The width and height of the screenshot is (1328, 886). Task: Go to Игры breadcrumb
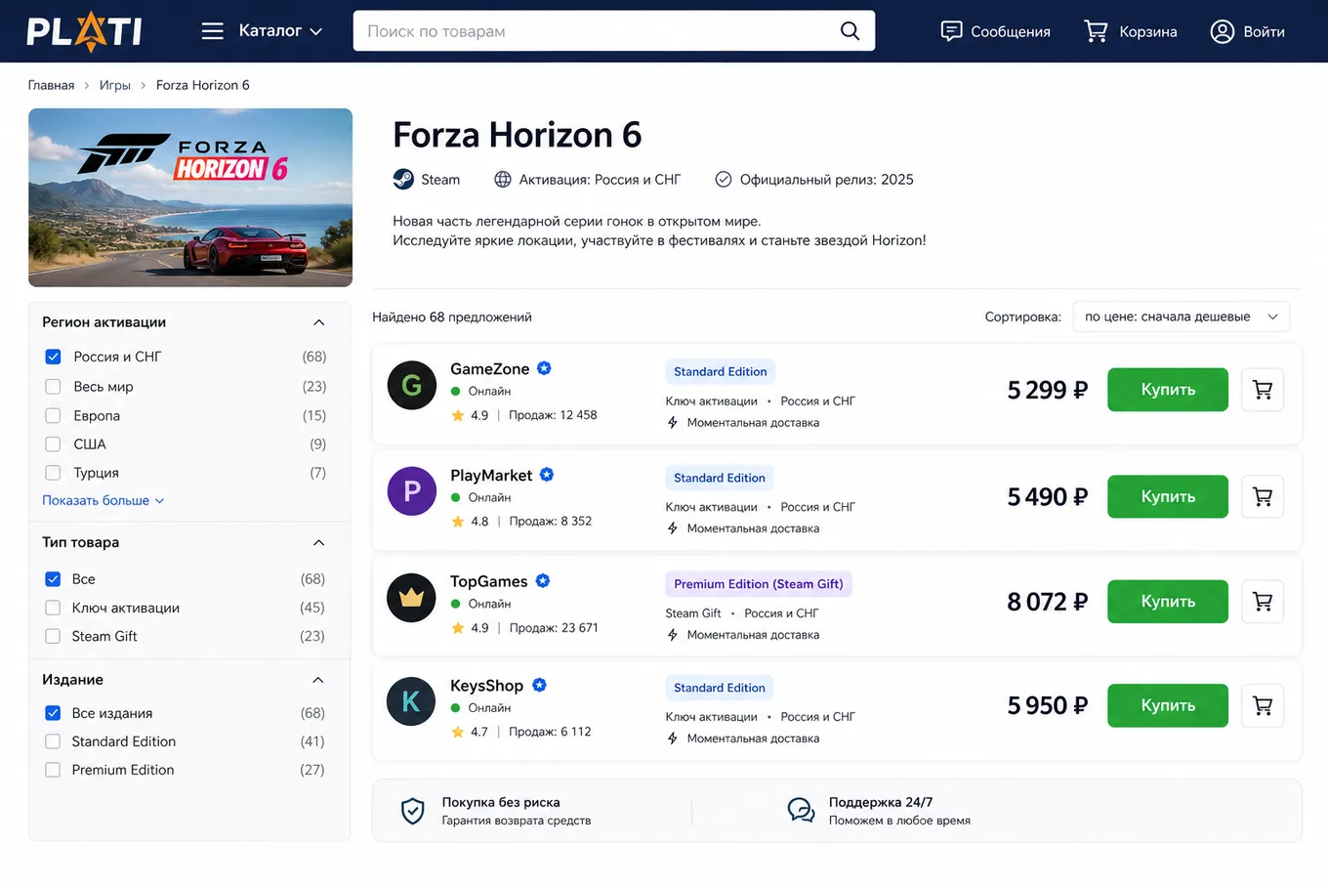click(x=115, y=85)
